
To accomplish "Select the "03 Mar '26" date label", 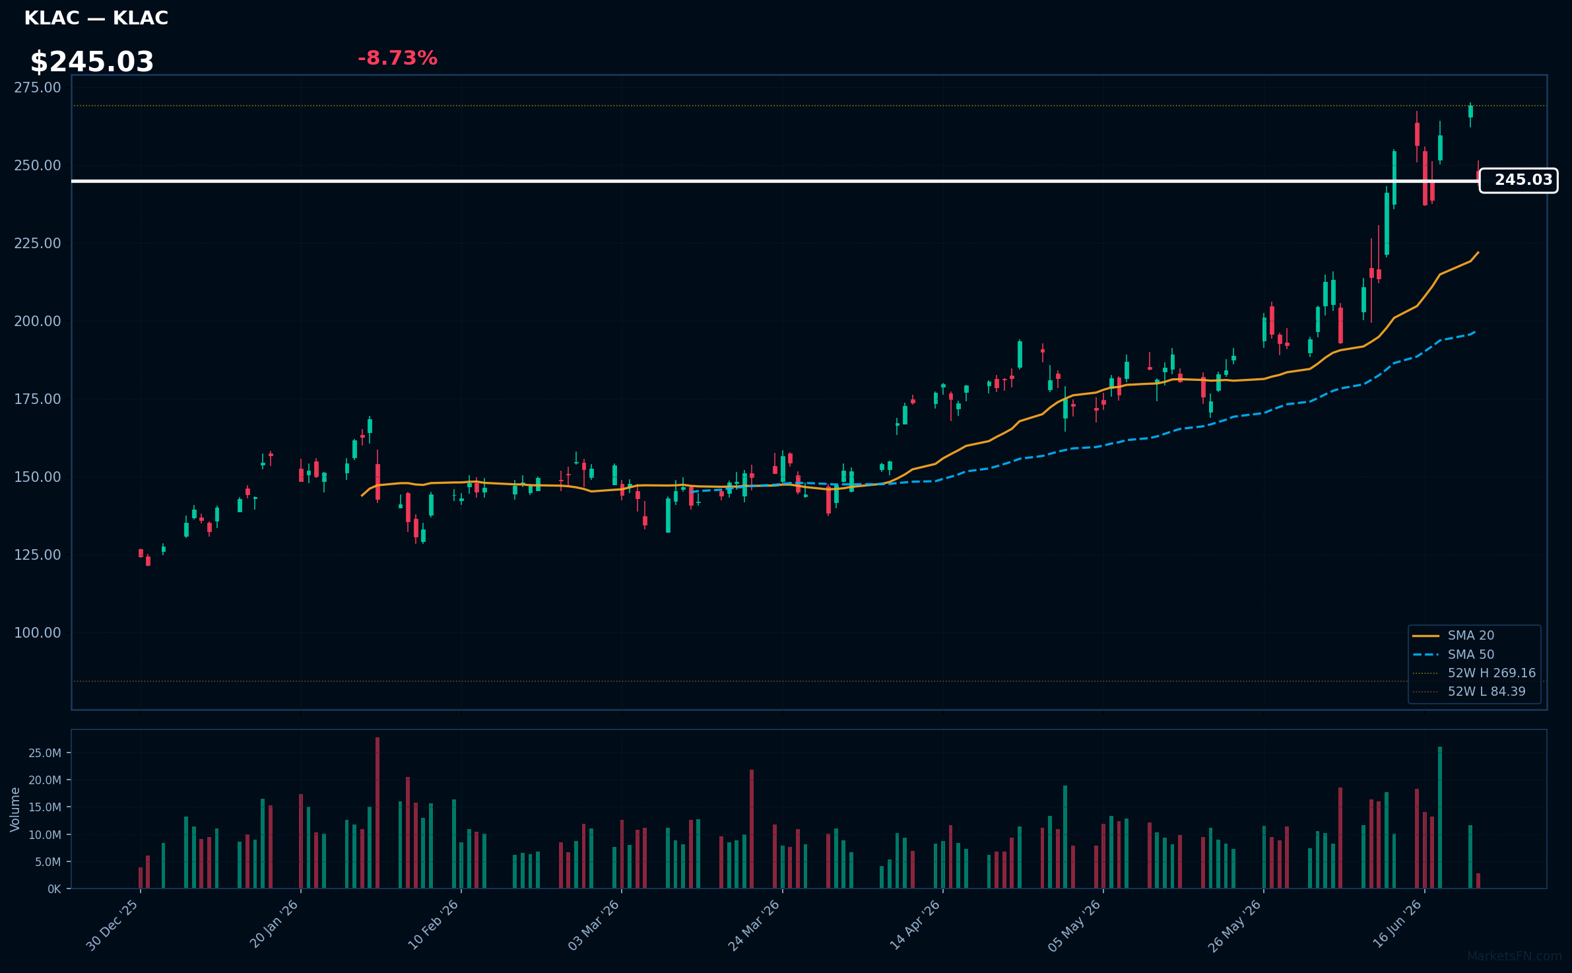I will [x=594, y=925].
